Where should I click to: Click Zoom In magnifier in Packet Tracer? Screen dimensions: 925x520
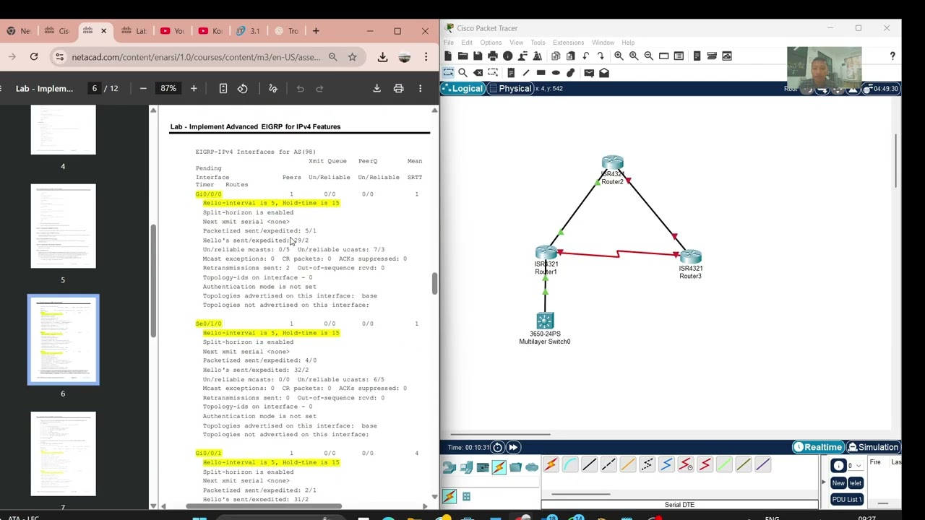pos(619,56)
